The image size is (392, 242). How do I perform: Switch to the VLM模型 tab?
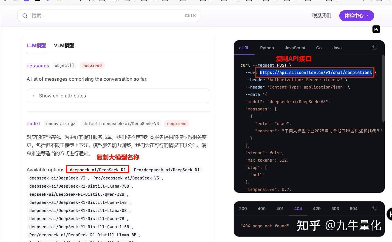point(64,45)
